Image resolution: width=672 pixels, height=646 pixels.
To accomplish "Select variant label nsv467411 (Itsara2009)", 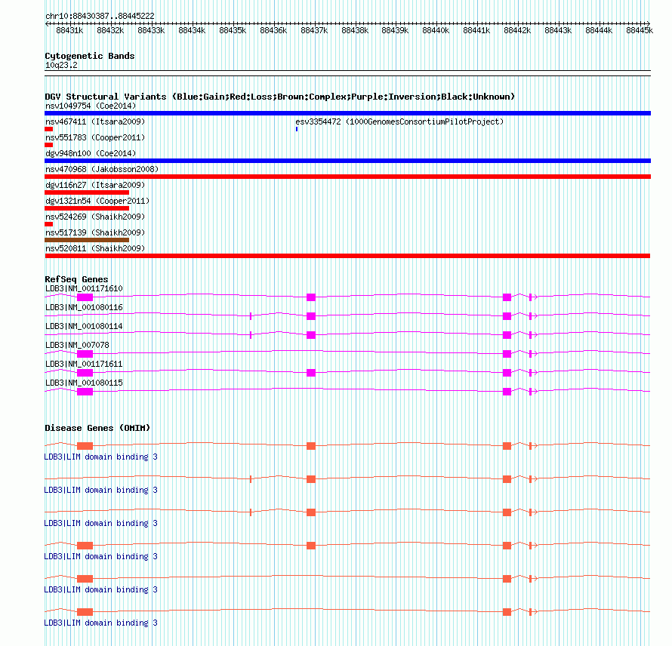I will [x=95, y=122].
